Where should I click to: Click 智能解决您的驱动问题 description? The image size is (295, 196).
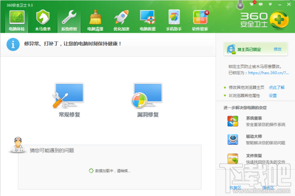pos(266,143)
